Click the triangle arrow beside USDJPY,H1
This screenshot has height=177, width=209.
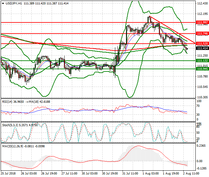tap(3, 3)
